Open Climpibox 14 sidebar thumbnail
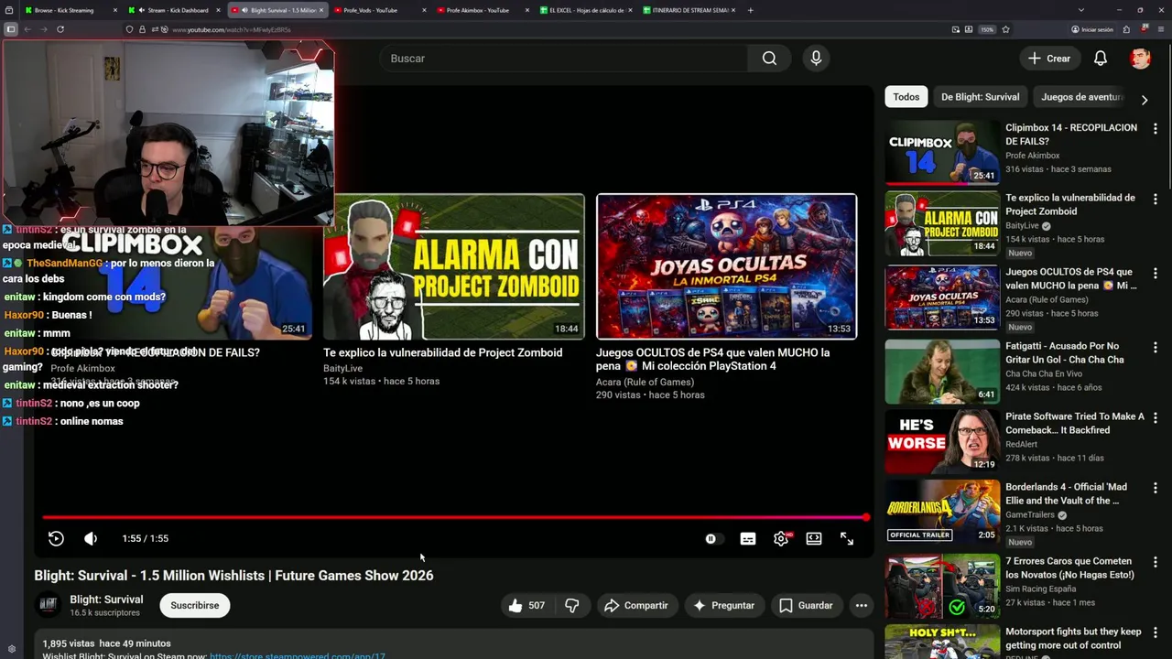 (942, 152)
